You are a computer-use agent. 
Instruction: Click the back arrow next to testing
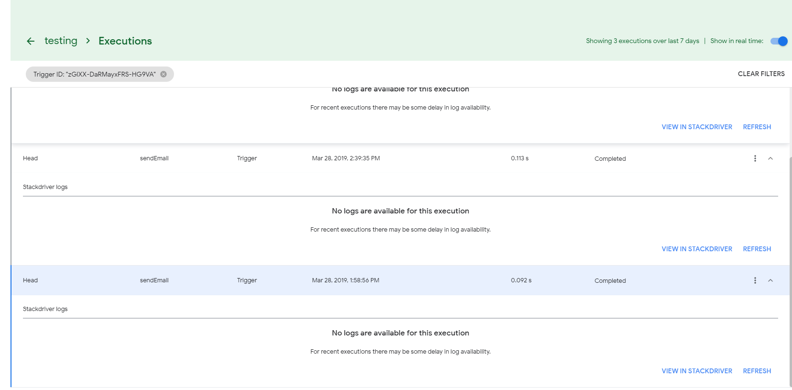point(31,41)
